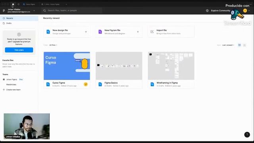
Task: Click the Wireframing in Figma file name
Action: 167,83
